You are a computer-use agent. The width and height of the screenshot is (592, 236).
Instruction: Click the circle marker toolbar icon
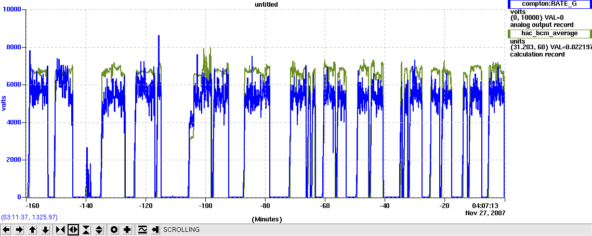click(114, 230)
